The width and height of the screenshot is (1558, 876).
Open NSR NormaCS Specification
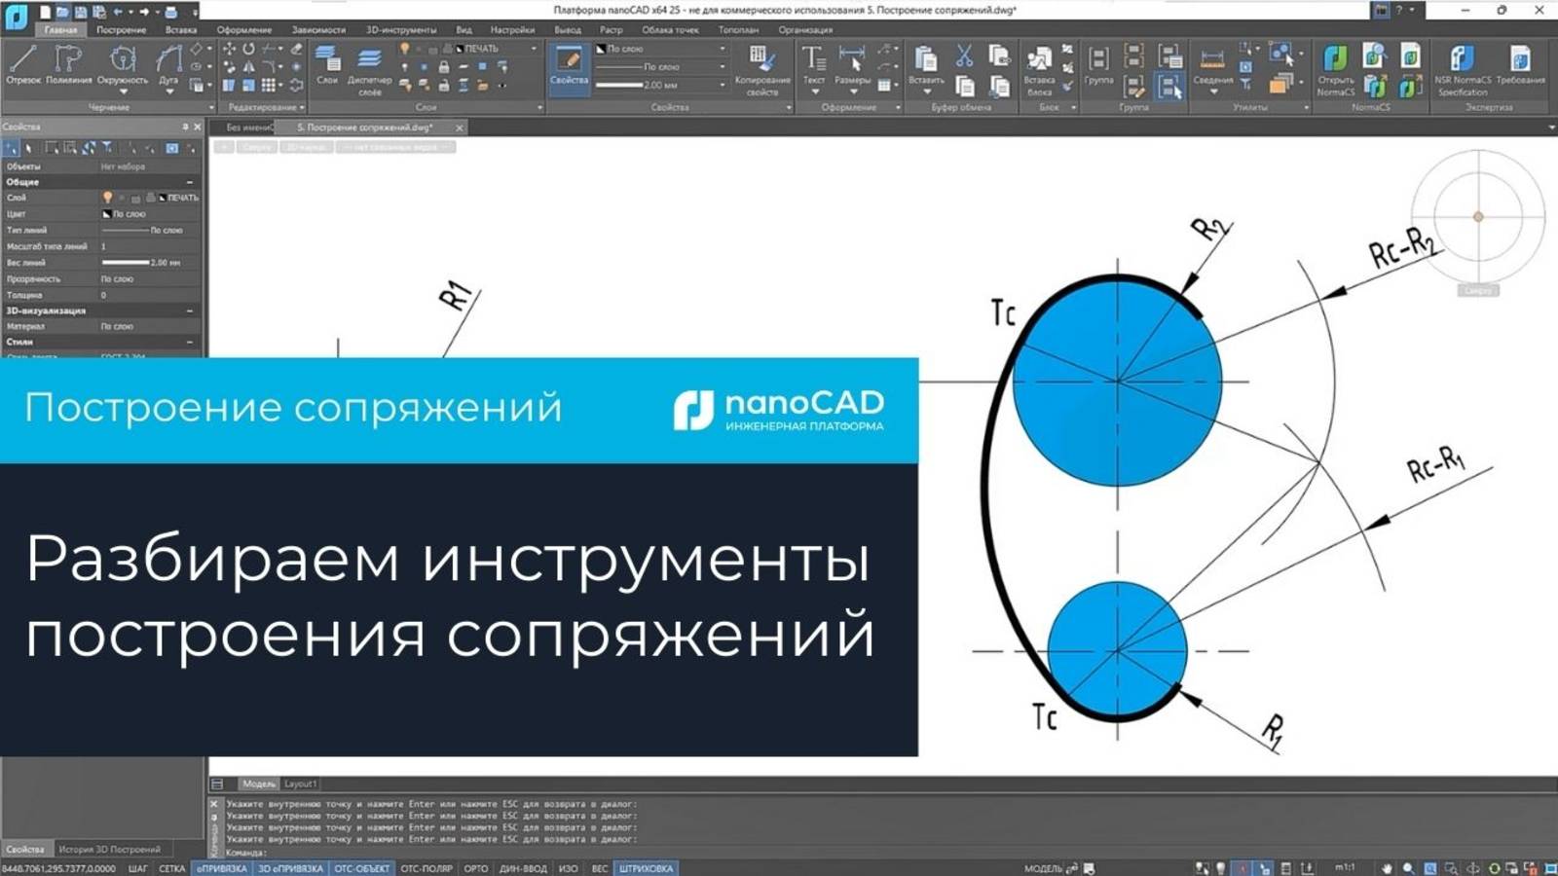tap(1463, 70)
